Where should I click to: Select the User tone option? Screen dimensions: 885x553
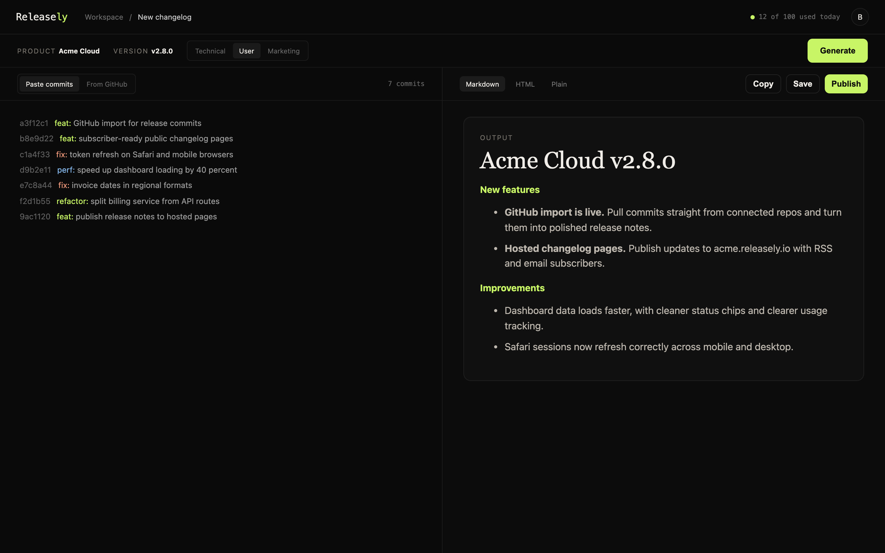click(x=246, y=51)
